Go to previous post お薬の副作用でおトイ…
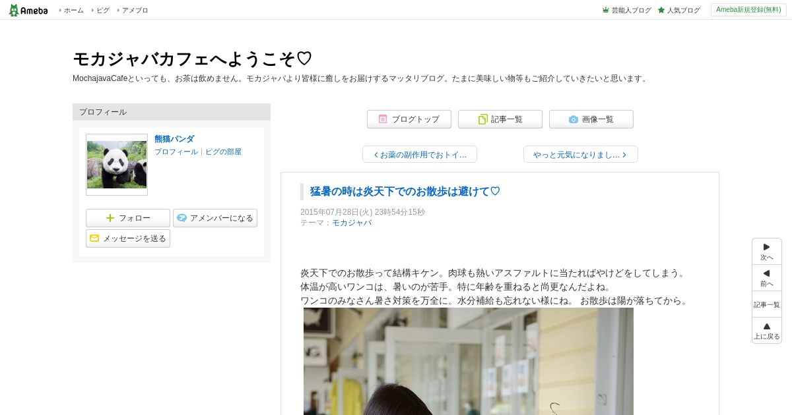This screenshot has height=415, width=792. [420, 154]
